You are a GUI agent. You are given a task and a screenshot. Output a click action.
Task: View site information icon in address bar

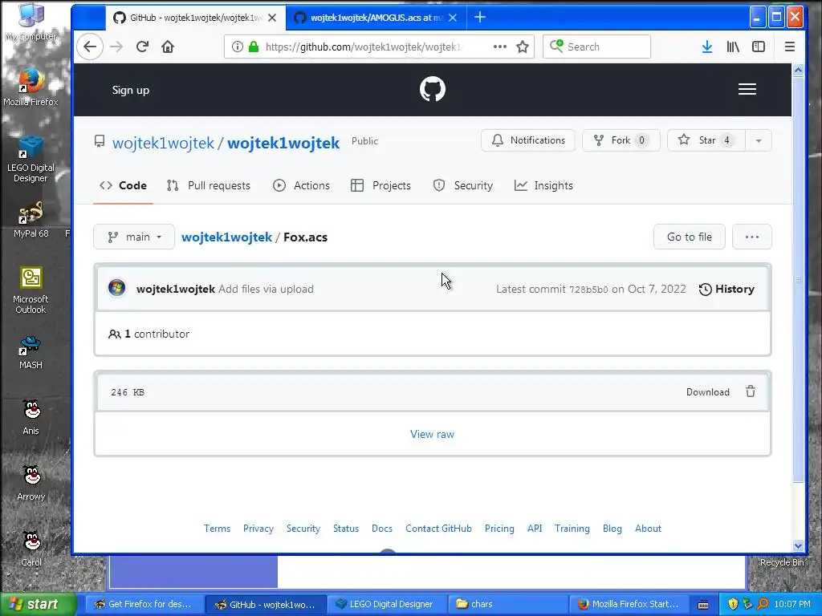[237, 47]
